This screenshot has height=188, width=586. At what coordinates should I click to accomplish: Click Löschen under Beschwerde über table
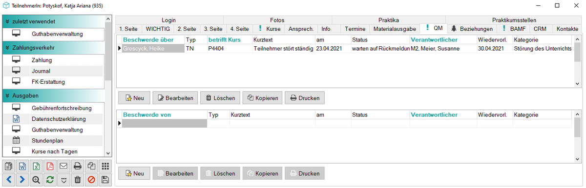pos(220,98)
